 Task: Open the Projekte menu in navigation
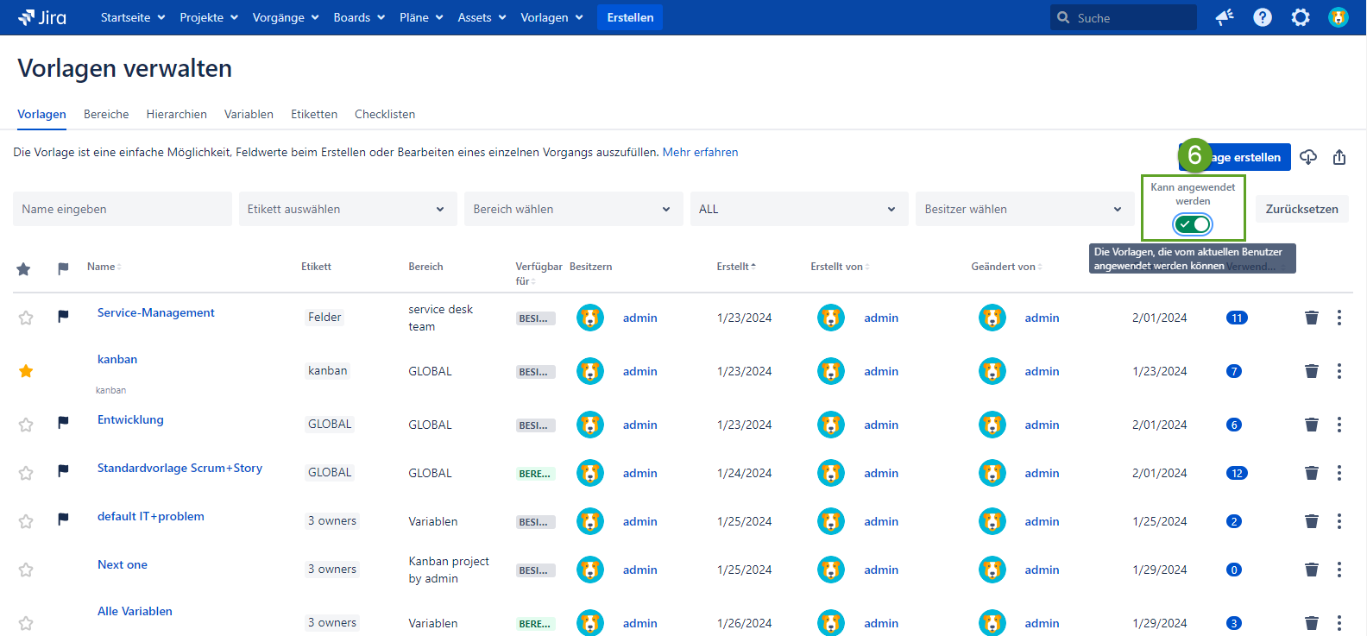[208, 17]
